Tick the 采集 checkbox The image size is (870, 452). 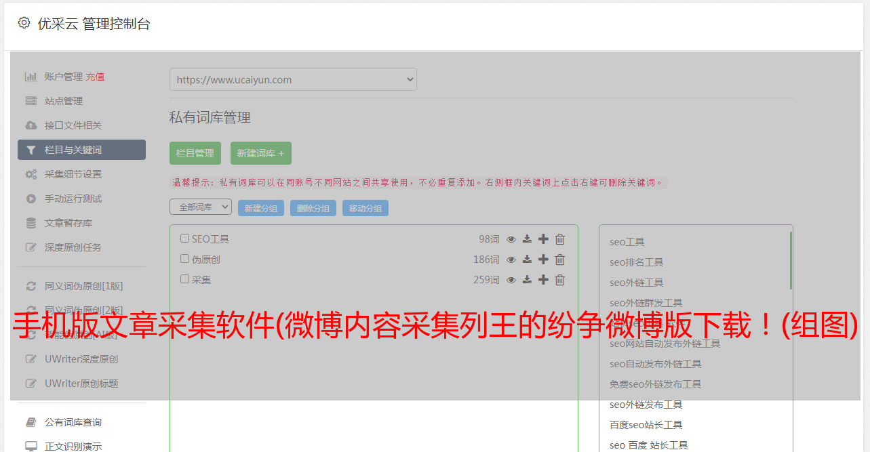[184, 279]
